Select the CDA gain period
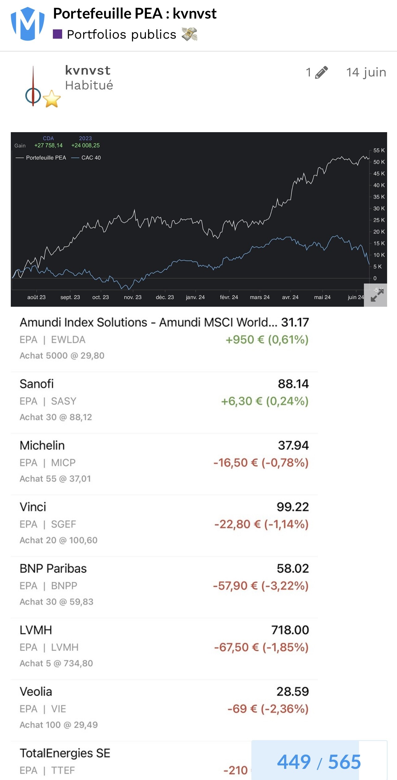Viewport: 397px width, 780px height. [x=48, y=138]
